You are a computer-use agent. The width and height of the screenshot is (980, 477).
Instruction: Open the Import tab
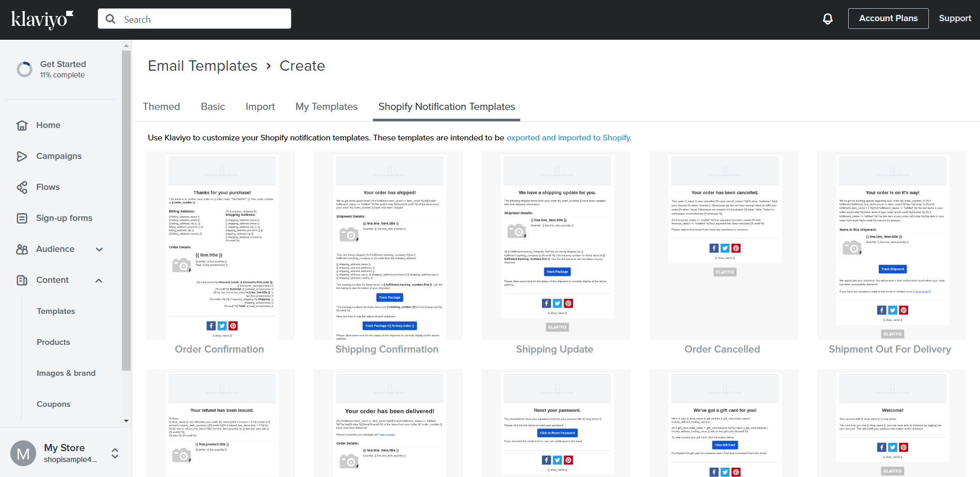[x=260, y=107]
